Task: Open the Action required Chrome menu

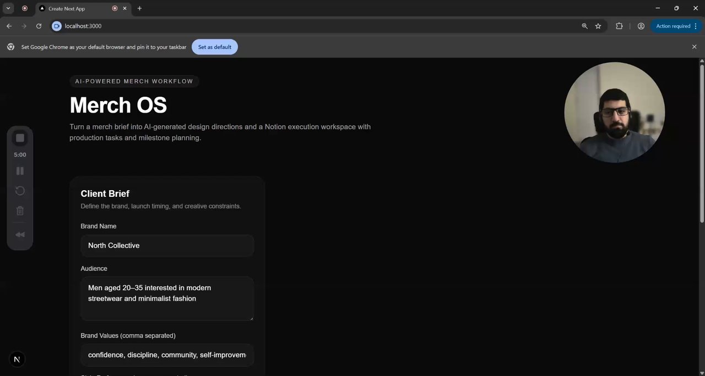Action: [x=676, y=26]
